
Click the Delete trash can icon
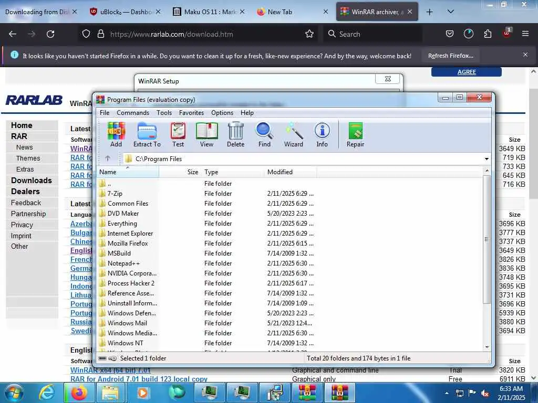pos(236,135)
